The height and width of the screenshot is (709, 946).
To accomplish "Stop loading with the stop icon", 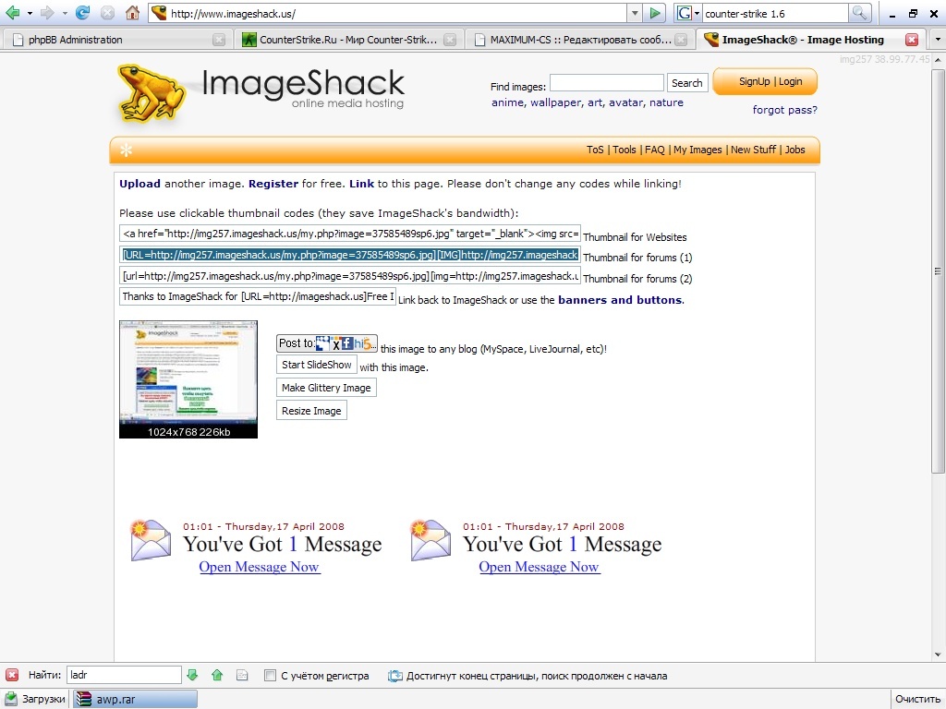I will (x=107, y=13).
